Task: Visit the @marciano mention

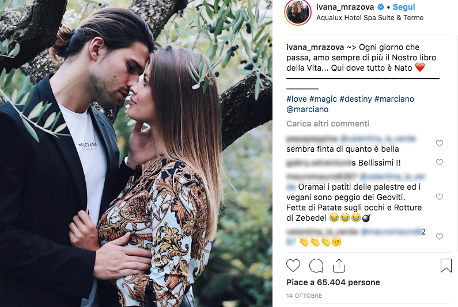Action: (307, 109)
